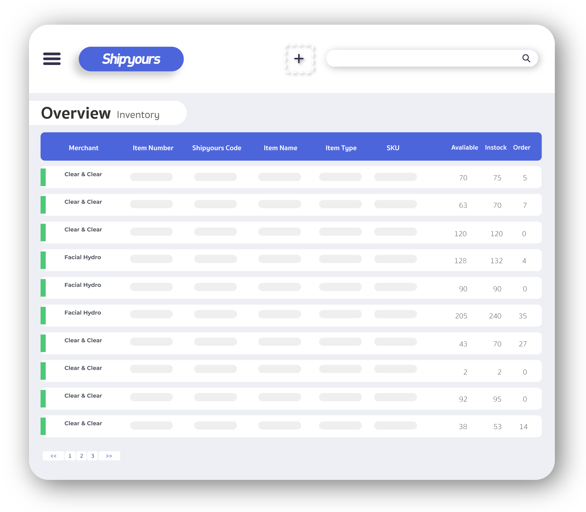Image resolution: width=586 pixels, height=512 pixels.
Task: Click the Inventory subtitle
Action: point(138,115)
